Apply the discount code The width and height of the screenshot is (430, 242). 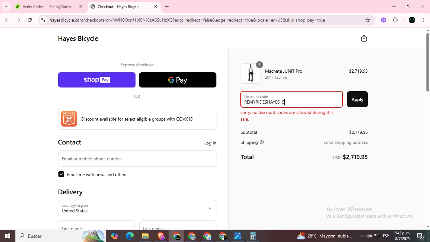(357, 99)
